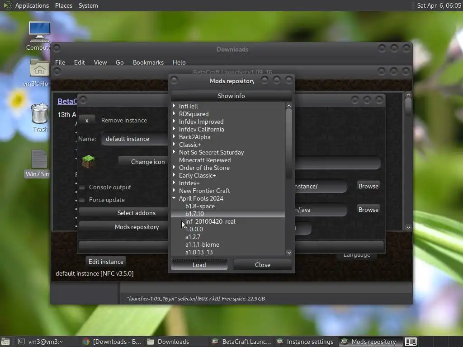Click the grass block instance icon
The height and width of the screenshot is (347, 463).
tap(88, 161)
